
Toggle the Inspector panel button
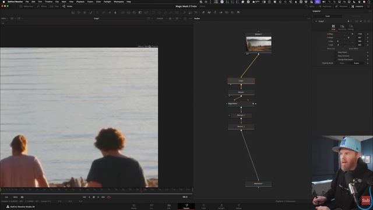(357, 6)
